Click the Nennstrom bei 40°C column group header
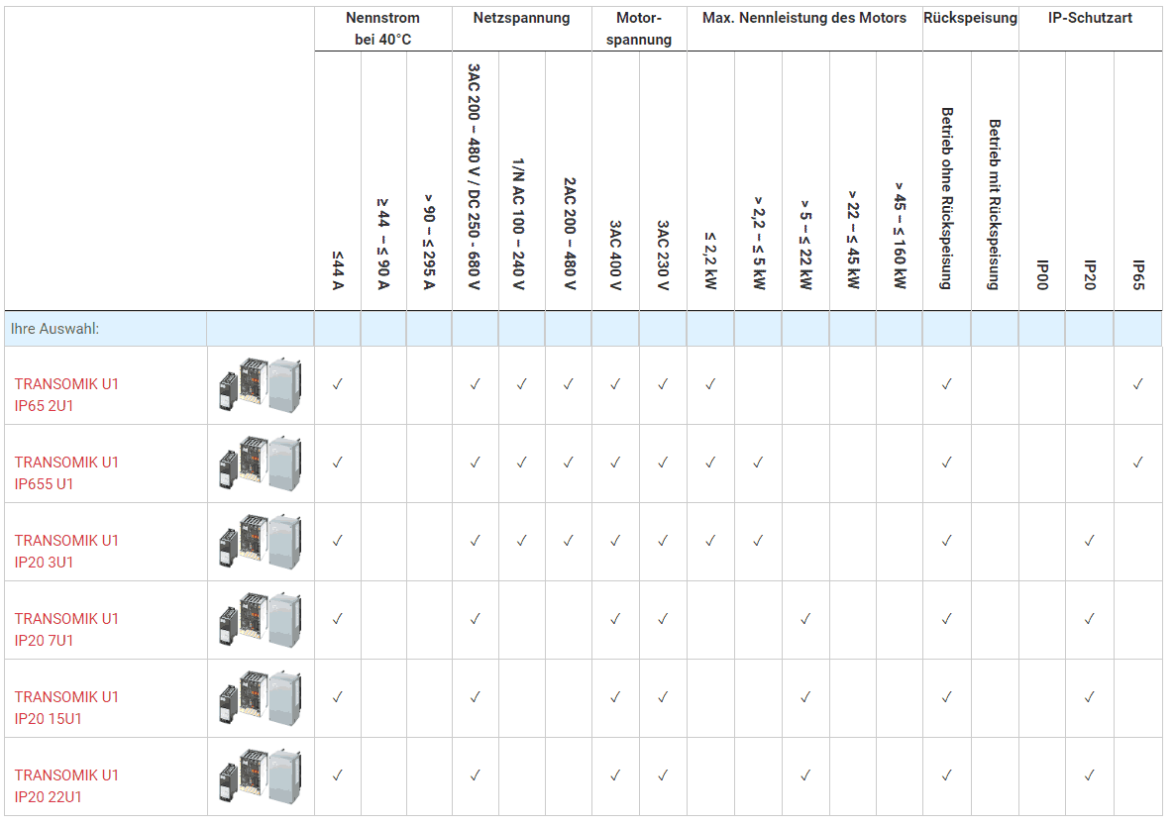The width and height of the screenshot is (1174, 826). click(x=382, y=29)
